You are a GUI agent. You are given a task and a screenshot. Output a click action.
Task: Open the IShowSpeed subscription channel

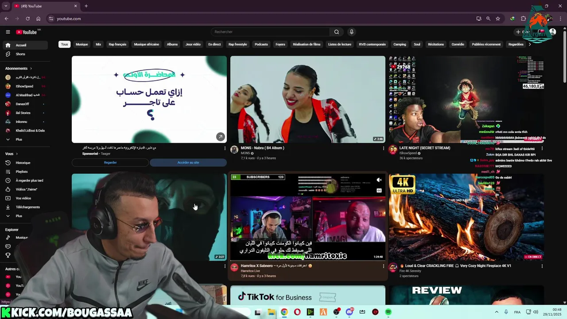[x=25, y=86]
